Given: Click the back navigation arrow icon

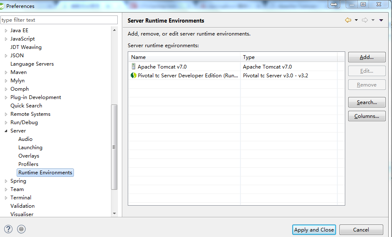Looking at the screenshot, I should [348, 20].
